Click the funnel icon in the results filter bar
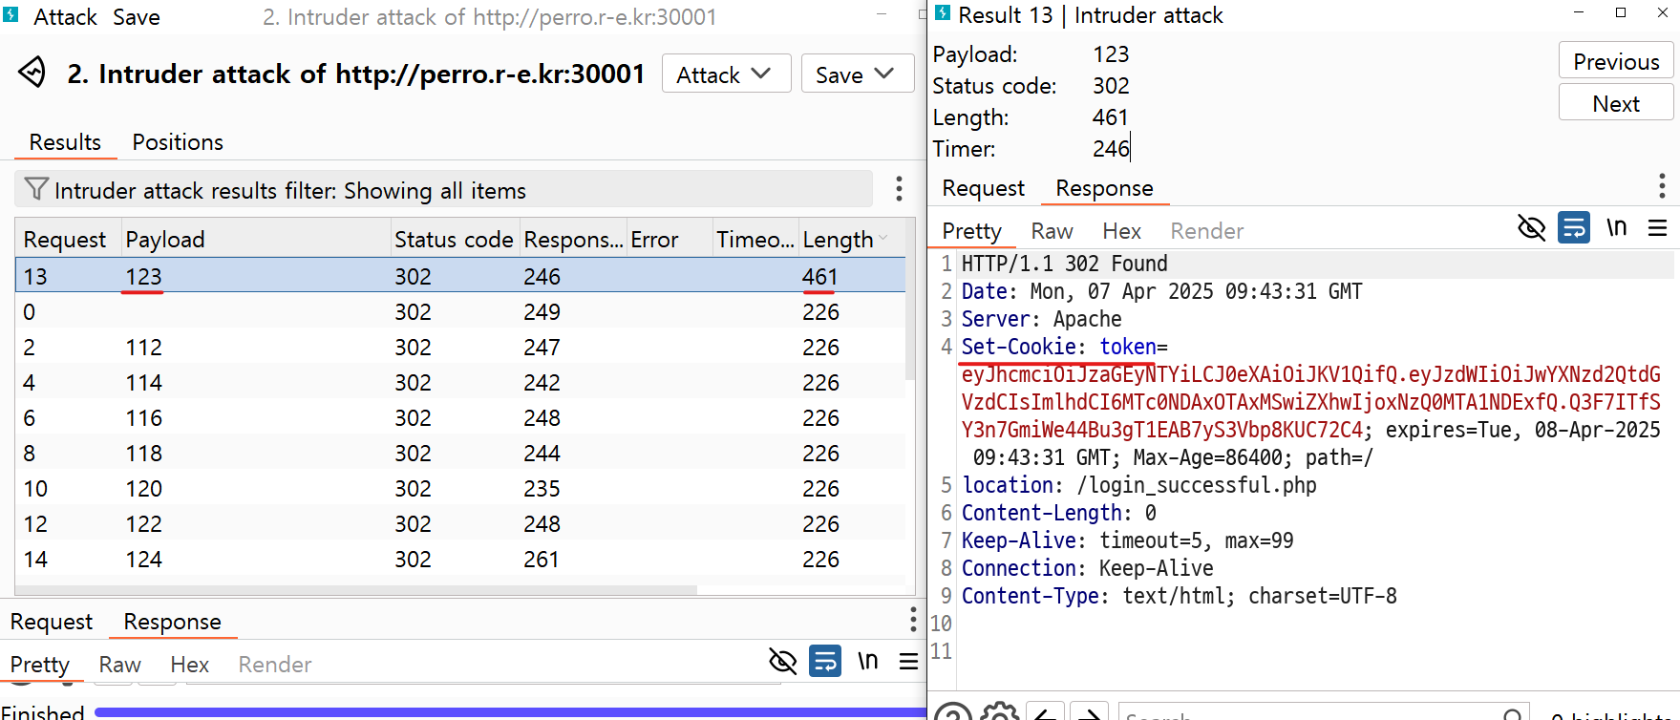 click(x=35, y=189)
